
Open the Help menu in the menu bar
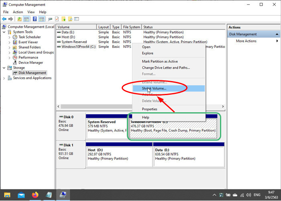(x=43, y=12)
